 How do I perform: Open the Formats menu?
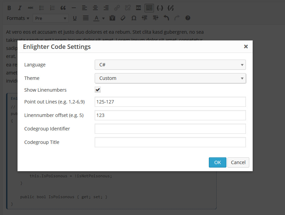(x=18, y=18)
